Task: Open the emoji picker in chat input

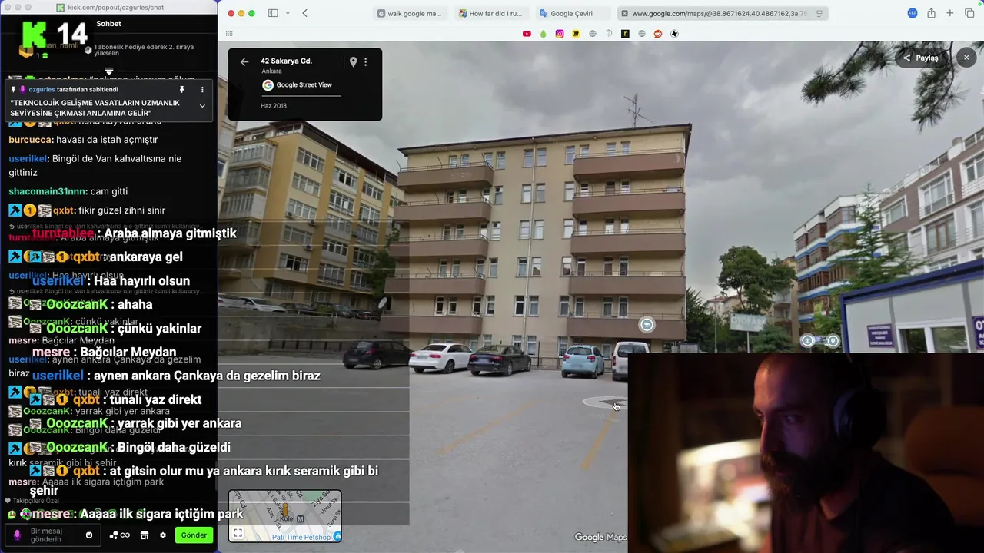Action: pyautogui.click(x=89, y=535)
